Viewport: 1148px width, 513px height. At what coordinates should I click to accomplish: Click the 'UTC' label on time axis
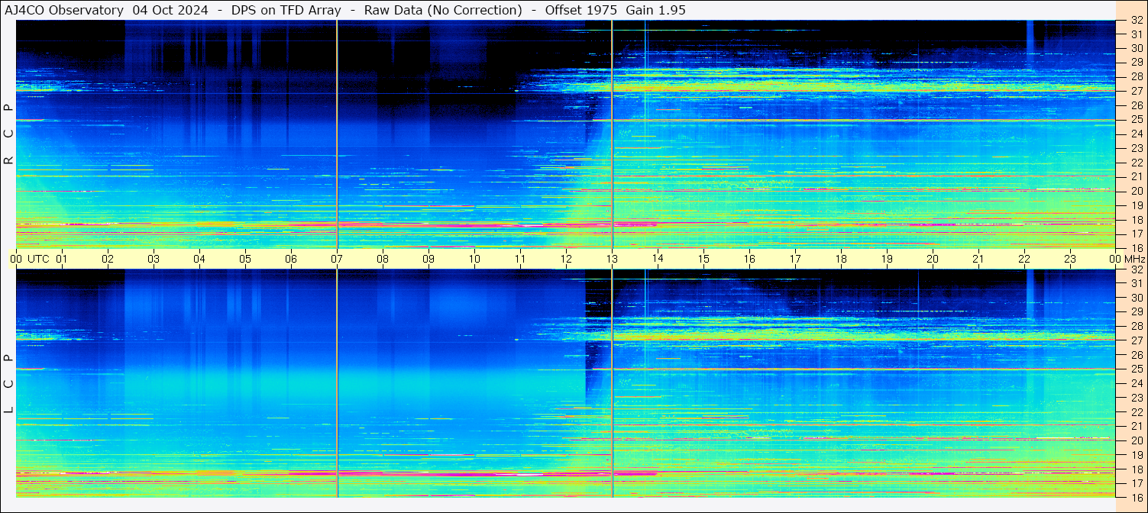point(38,259)
